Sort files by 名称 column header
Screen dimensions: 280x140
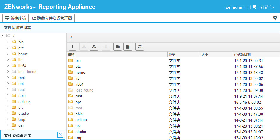coord(71,54)
